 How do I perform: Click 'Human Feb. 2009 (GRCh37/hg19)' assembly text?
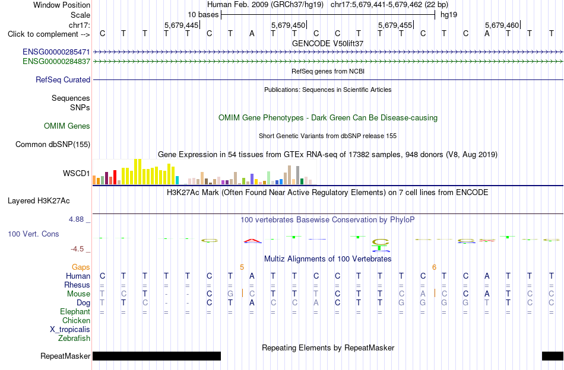pos(265,5)
